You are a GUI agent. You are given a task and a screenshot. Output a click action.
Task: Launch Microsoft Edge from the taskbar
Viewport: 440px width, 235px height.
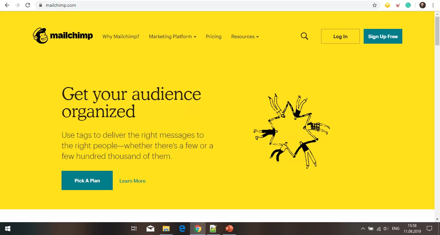(x=182, y=229)
